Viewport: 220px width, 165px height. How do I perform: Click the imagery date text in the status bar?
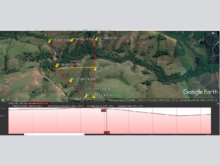click(x=122, y=100)
